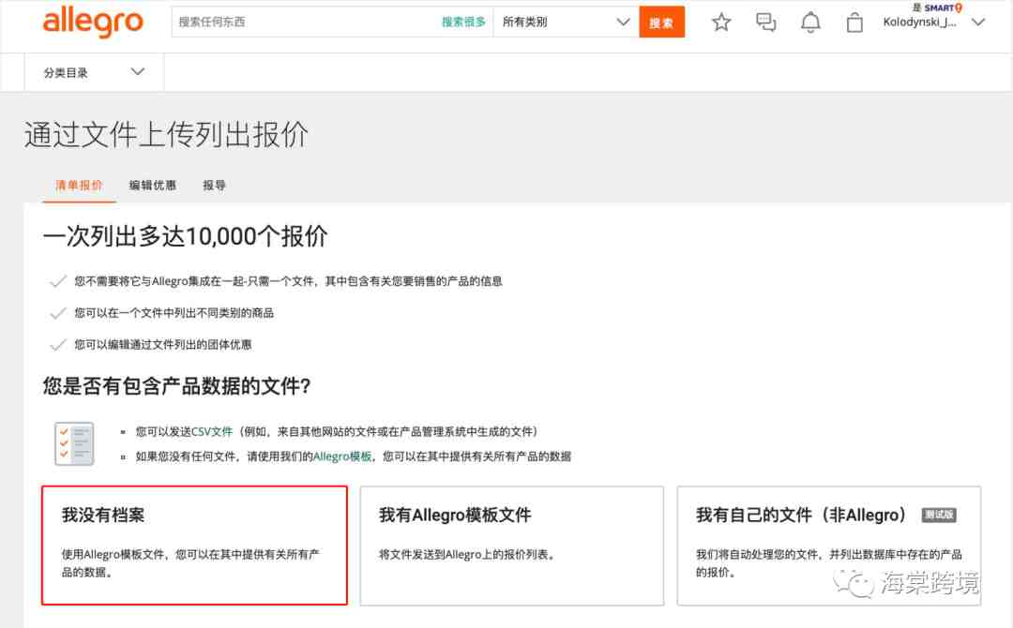
Task: Switch to the 编辑优惠 tab
Action: [x=153, y=186]
